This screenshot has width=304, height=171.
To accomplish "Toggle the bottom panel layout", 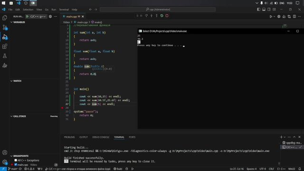I will tap(264, 9).
